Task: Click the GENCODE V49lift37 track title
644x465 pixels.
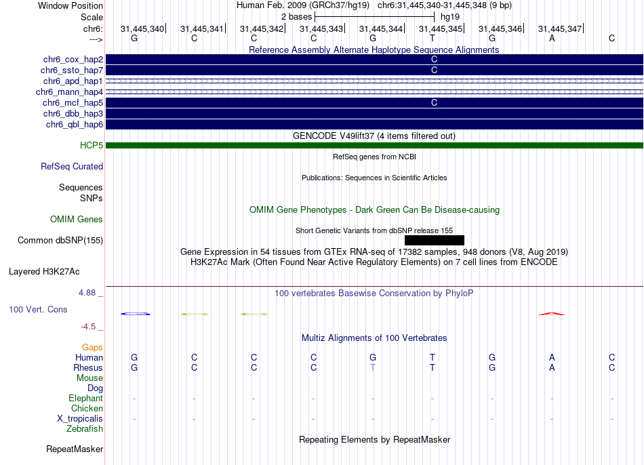Action: 374,136
